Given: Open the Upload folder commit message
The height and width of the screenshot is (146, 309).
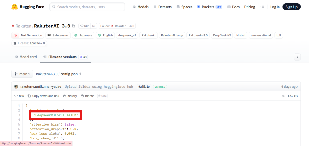Looking at the screenshot, I should tap(99, 87).
